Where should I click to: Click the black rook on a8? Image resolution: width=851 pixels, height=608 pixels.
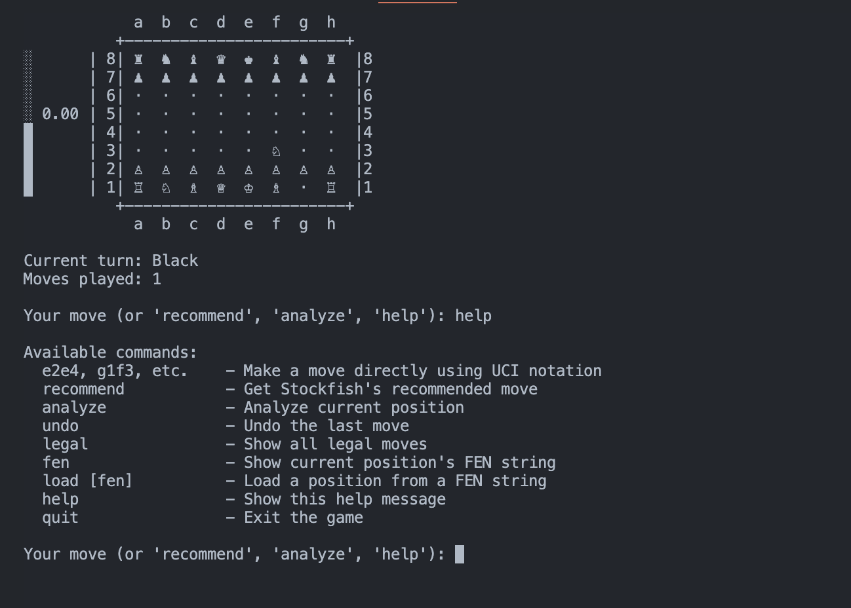pyautogui.click(x=138, y=60)
